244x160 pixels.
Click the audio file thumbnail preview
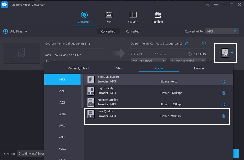pos(21,53)
